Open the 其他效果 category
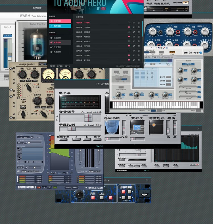 point(60,52)
